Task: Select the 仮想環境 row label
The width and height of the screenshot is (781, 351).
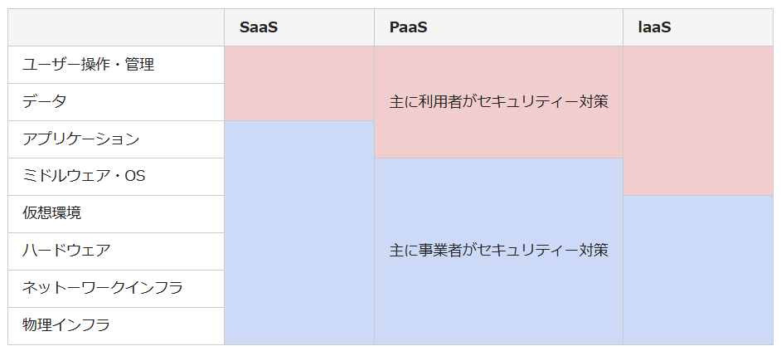Action: point(51,213)
